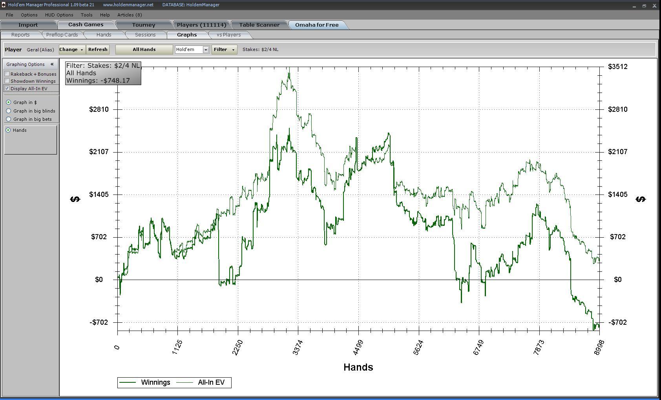This screenshot has height=400, width=661.
Task: Open the Reports sub-tab
Action: 20,35
